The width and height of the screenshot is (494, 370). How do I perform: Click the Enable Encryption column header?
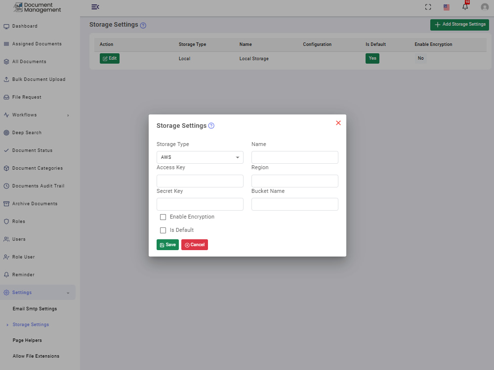pyautogui.click(x=433, y=44)
